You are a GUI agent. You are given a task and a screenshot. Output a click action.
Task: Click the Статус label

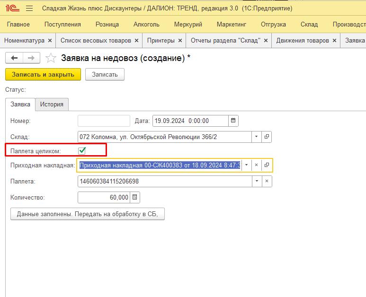(16, 89)
